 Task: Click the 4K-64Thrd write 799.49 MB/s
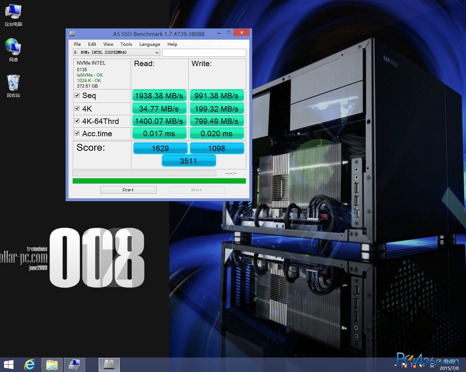pos(217,121)
